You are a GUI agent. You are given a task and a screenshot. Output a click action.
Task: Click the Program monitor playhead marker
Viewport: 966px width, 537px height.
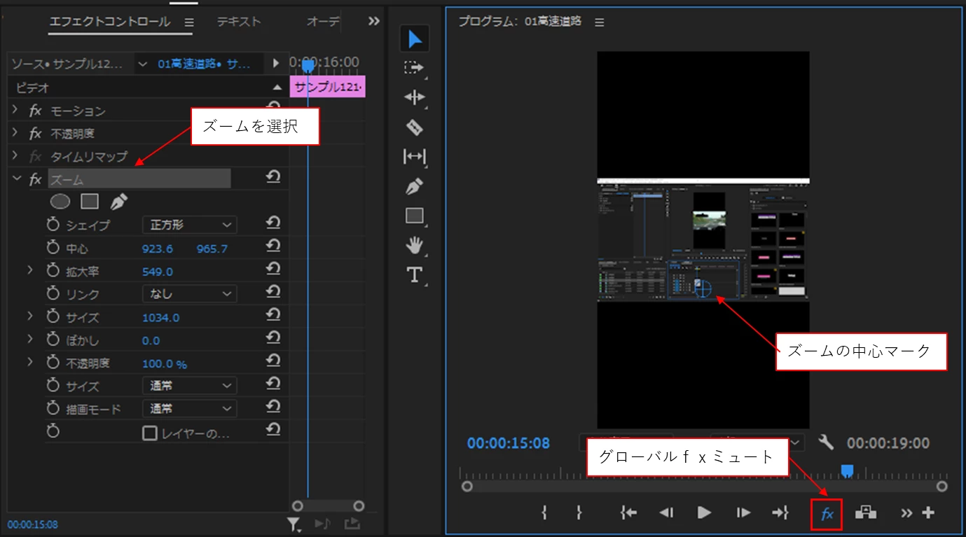tap(847, 470)
